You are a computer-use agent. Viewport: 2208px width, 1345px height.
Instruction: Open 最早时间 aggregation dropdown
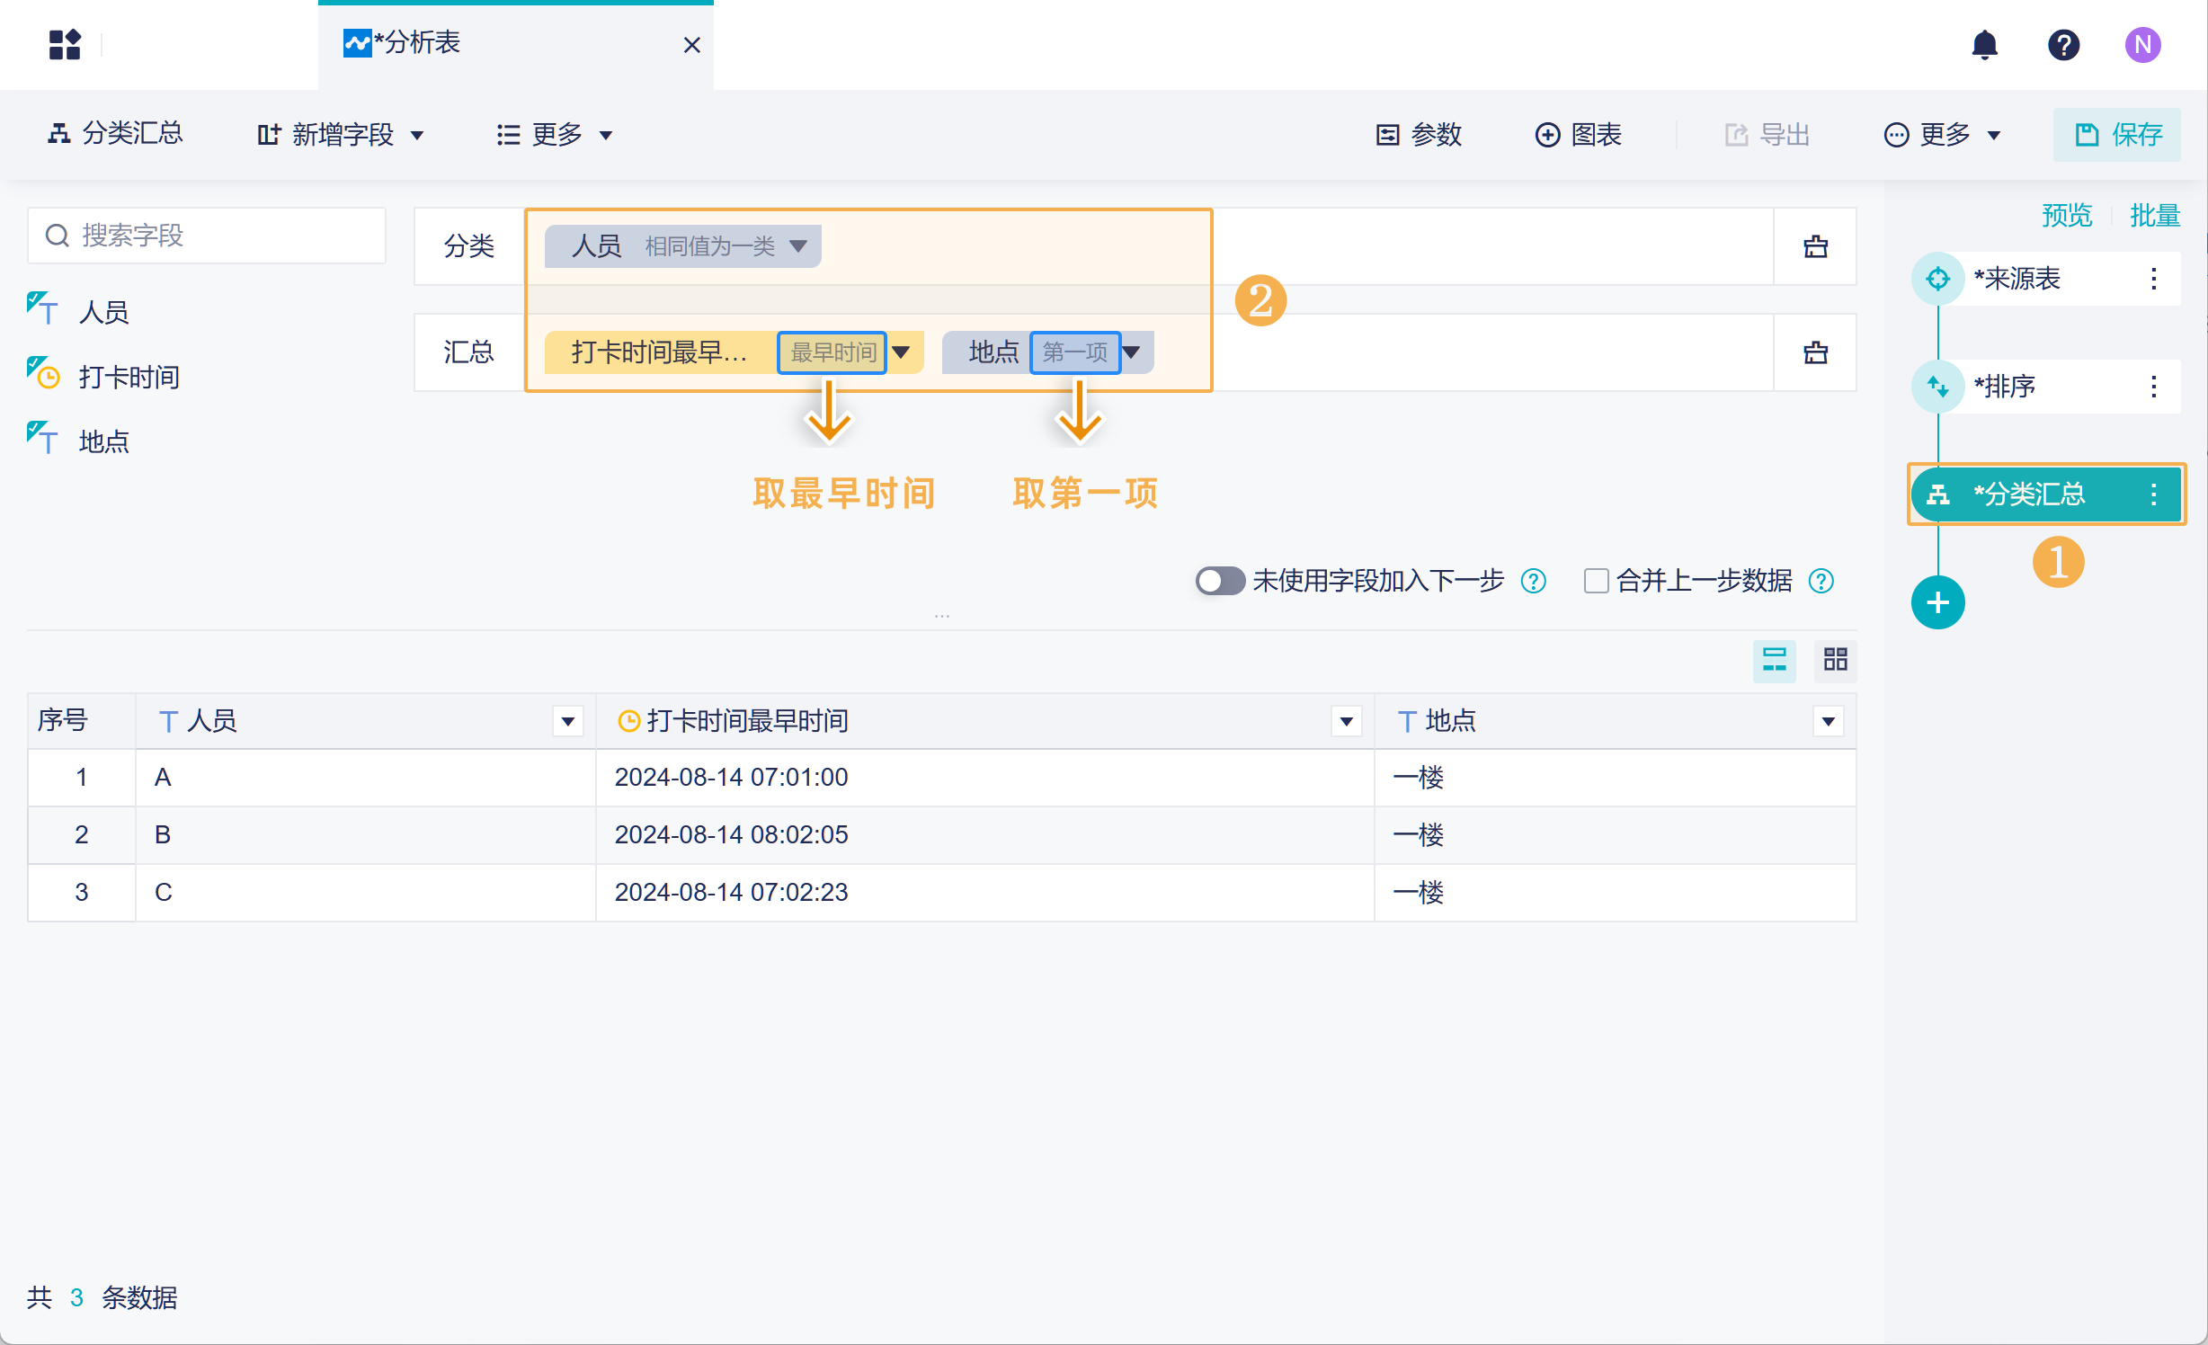pyautogui.click(x=901, y=352)
